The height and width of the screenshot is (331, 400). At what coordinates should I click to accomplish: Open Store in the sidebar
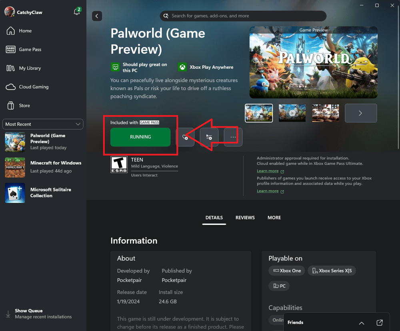[24, 105]
